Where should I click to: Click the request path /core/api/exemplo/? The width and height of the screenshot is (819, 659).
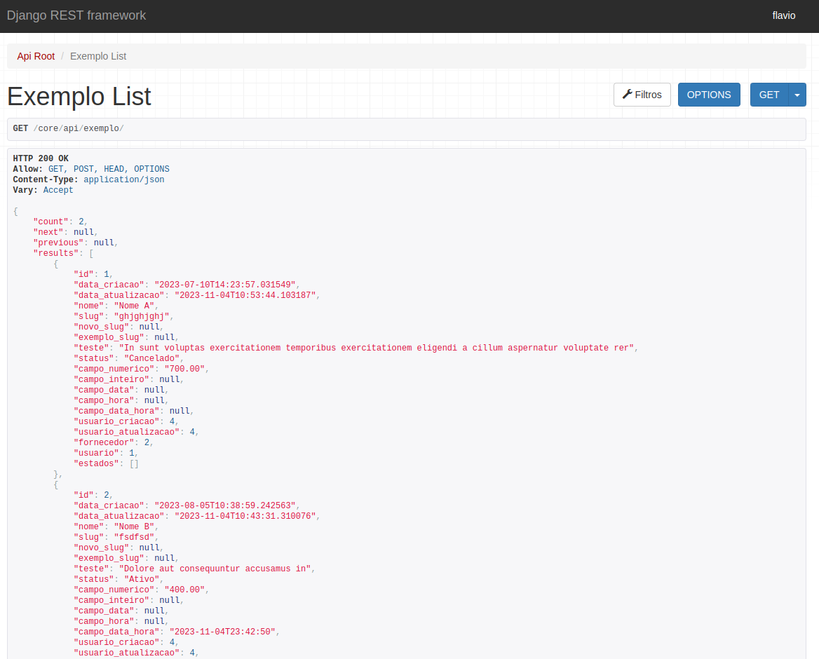[79, 128]
